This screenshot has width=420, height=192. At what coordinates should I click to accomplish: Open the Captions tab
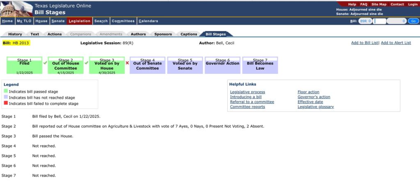pos(189,34)
